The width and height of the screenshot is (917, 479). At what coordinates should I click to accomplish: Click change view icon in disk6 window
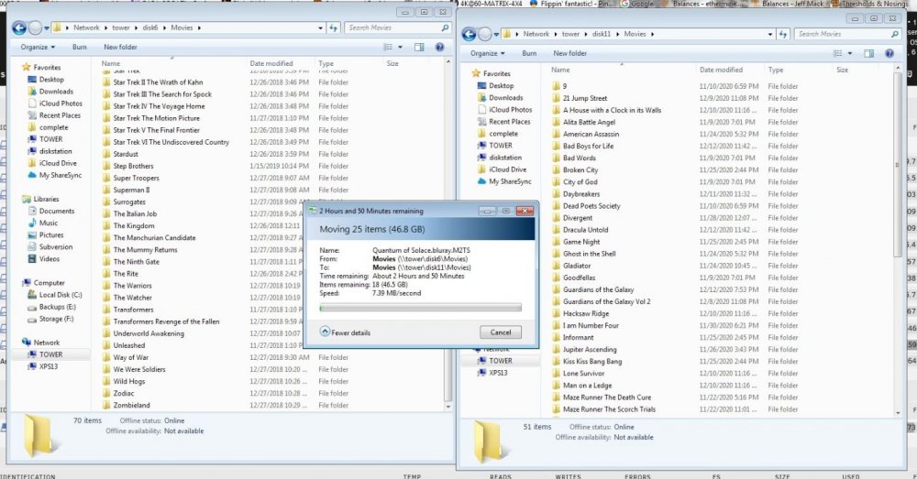(388, 47)
